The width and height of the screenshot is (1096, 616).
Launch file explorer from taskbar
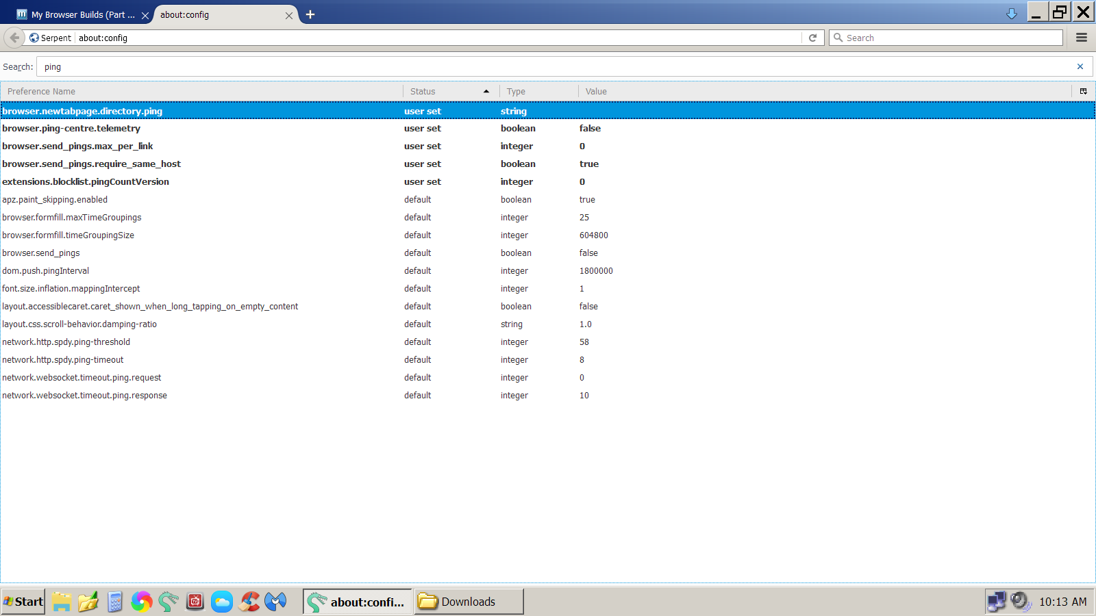click(62, 602)
